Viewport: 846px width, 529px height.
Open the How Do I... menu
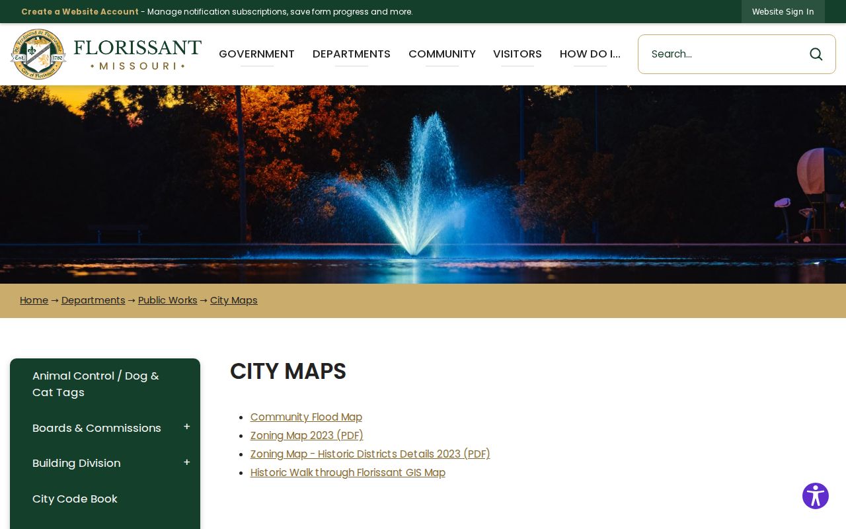[x=590, y=54]
